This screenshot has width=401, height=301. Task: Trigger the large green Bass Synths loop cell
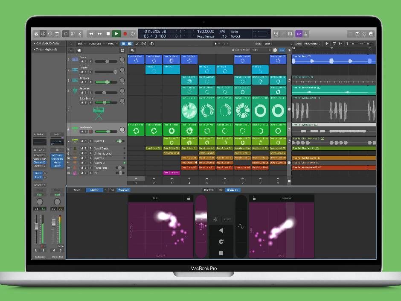pos(189,109)
